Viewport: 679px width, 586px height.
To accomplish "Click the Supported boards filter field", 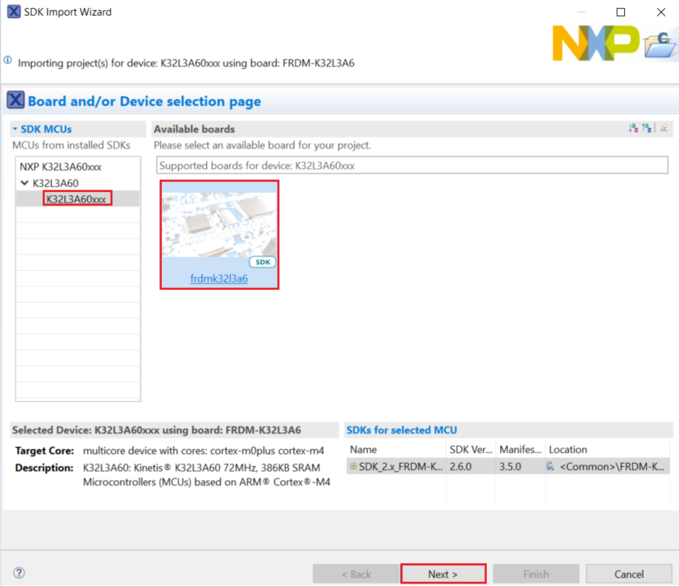I will click(412, 165).
